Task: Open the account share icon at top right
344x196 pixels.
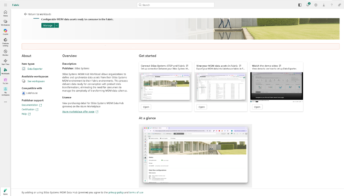Action: click(340, 5)
